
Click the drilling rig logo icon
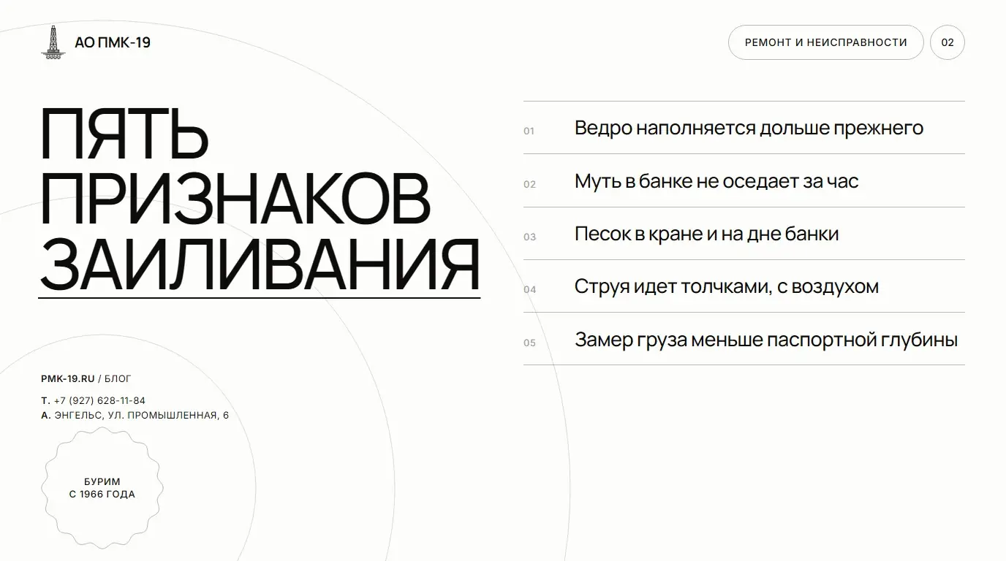tap(52, 42)
